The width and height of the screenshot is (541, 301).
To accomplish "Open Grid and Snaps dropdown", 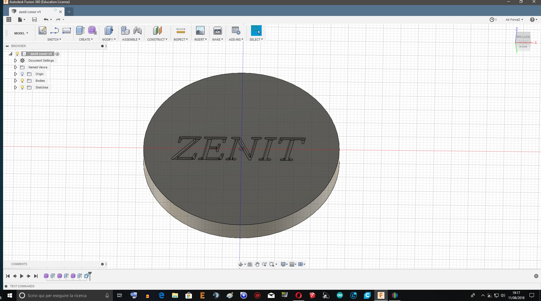I will [x=293, y=264].
